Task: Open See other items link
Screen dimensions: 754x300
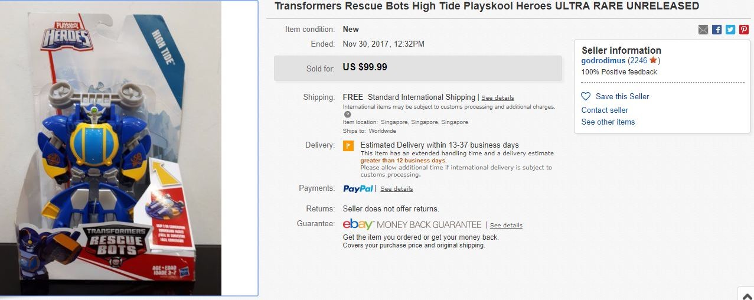Action: click(608, 122)
